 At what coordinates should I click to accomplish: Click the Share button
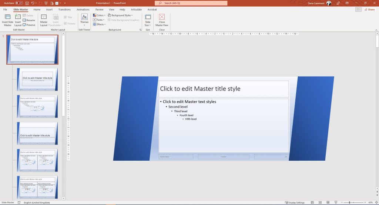pyautogui.click(x=369, y=9)
